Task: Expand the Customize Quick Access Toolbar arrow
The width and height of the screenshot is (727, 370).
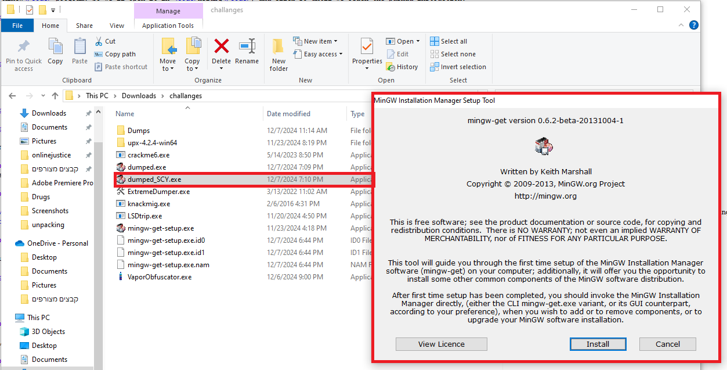Action: pos(53,10)
